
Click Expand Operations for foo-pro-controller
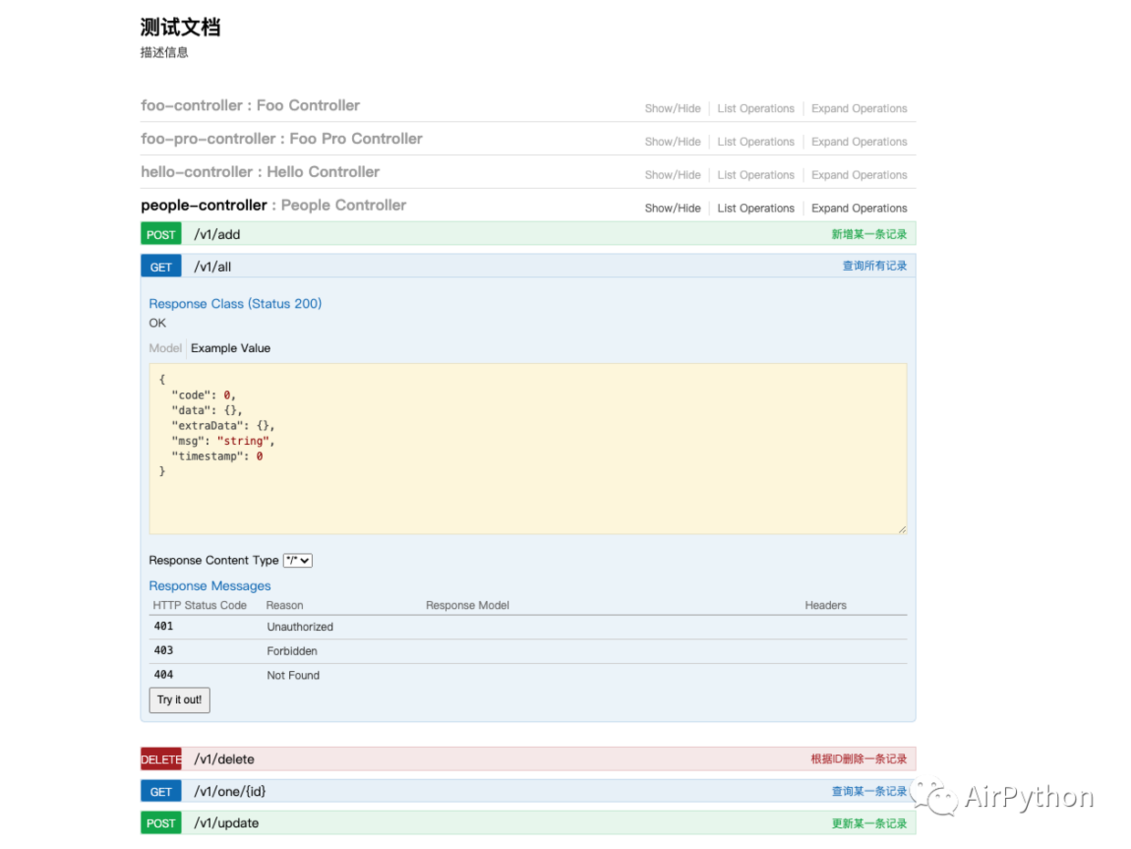pyautogui.click(x=859, y=141)
